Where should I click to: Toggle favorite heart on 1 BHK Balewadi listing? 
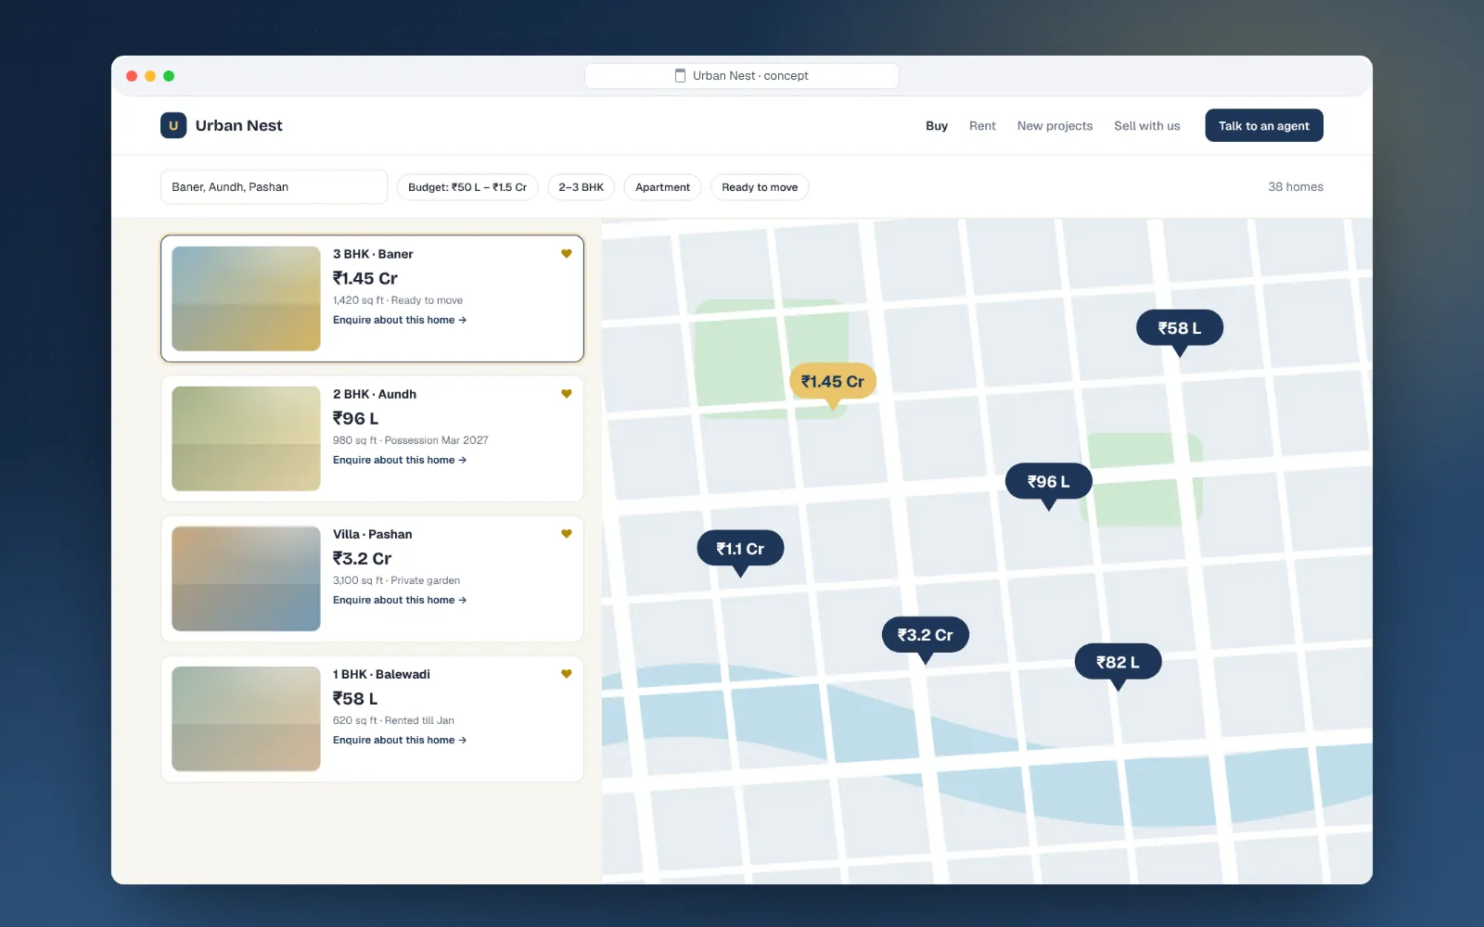tap(566, 674)
